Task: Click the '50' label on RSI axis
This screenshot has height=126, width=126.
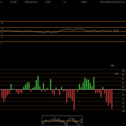Action: click(x=2, y=33)
